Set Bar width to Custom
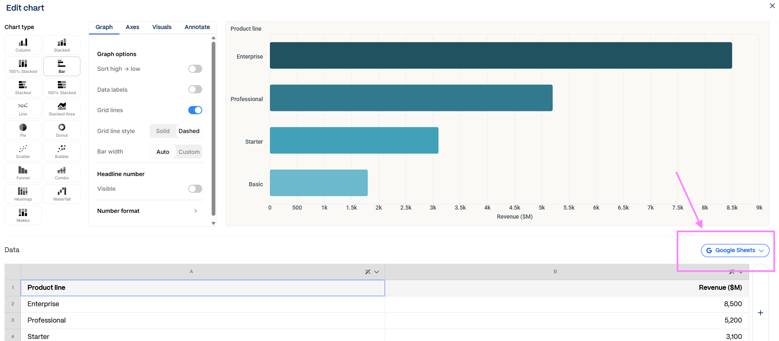 pos(189,152)
